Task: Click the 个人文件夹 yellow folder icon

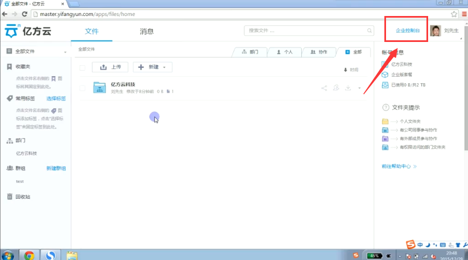Action: coord(385,121)
